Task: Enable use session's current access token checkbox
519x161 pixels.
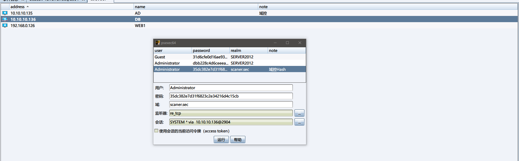Action: [x=156, y=131]
